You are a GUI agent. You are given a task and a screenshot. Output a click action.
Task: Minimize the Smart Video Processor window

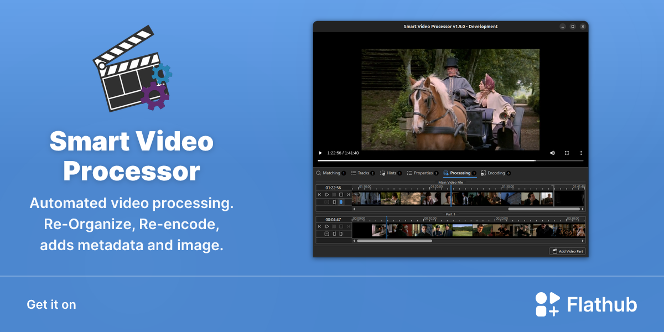[563, 26]
